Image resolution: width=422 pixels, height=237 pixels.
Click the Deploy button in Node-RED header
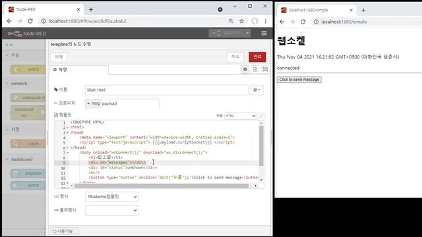point(226,34)
